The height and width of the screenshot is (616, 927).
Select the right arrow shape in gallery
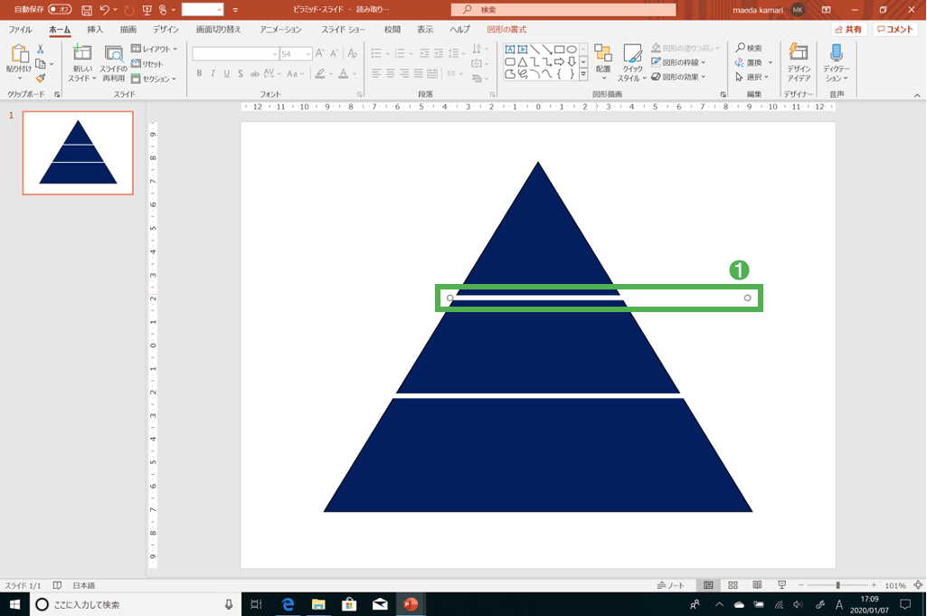(x=559, y=62)
